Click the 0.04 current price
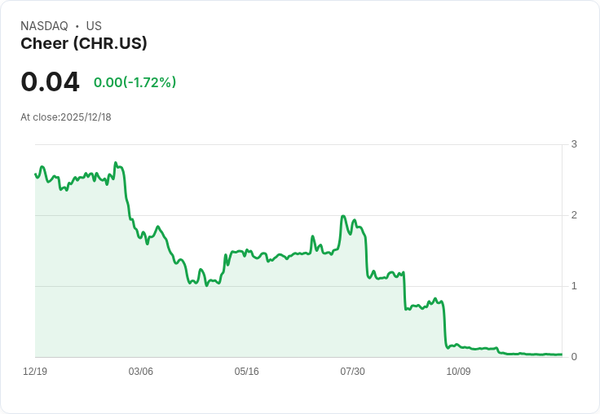Viewport: 600px width, 414px height. click(50, 82)
